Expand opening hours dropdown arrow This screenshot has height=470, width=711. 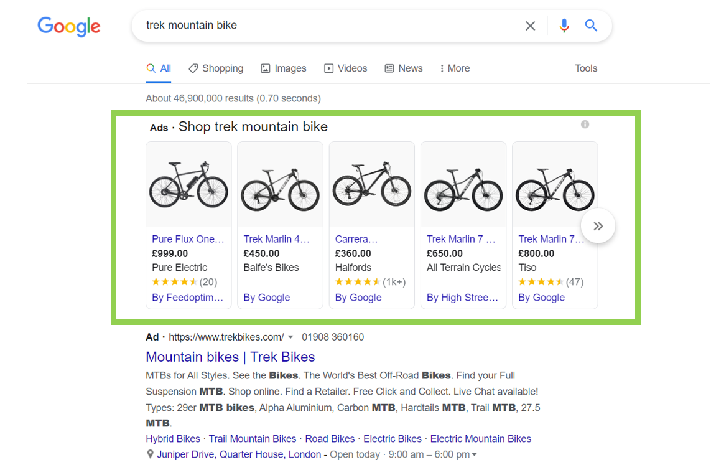click(474, 454)
